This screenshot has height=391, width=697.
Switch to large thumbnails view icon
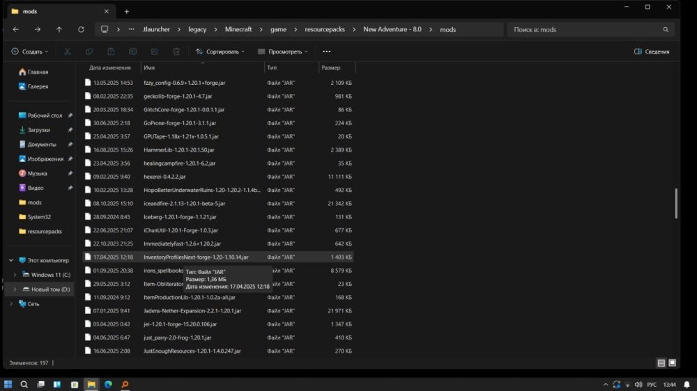click(x=672, y=362)
